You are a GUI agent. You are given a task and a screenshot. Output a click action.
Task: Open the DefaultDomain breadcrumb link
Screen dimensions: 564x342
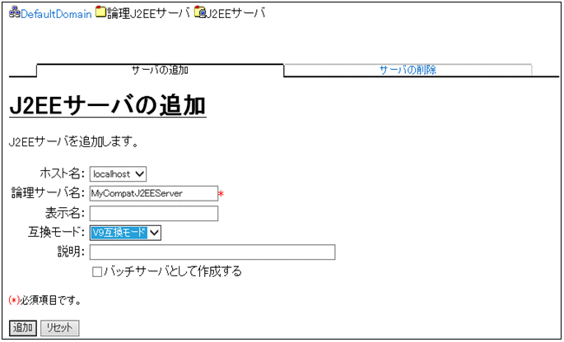click(x=56, y=14)
